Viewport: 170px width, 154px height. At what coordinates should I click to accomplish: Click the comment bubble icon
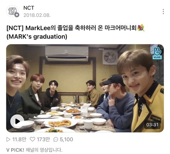tap(56, 140)
